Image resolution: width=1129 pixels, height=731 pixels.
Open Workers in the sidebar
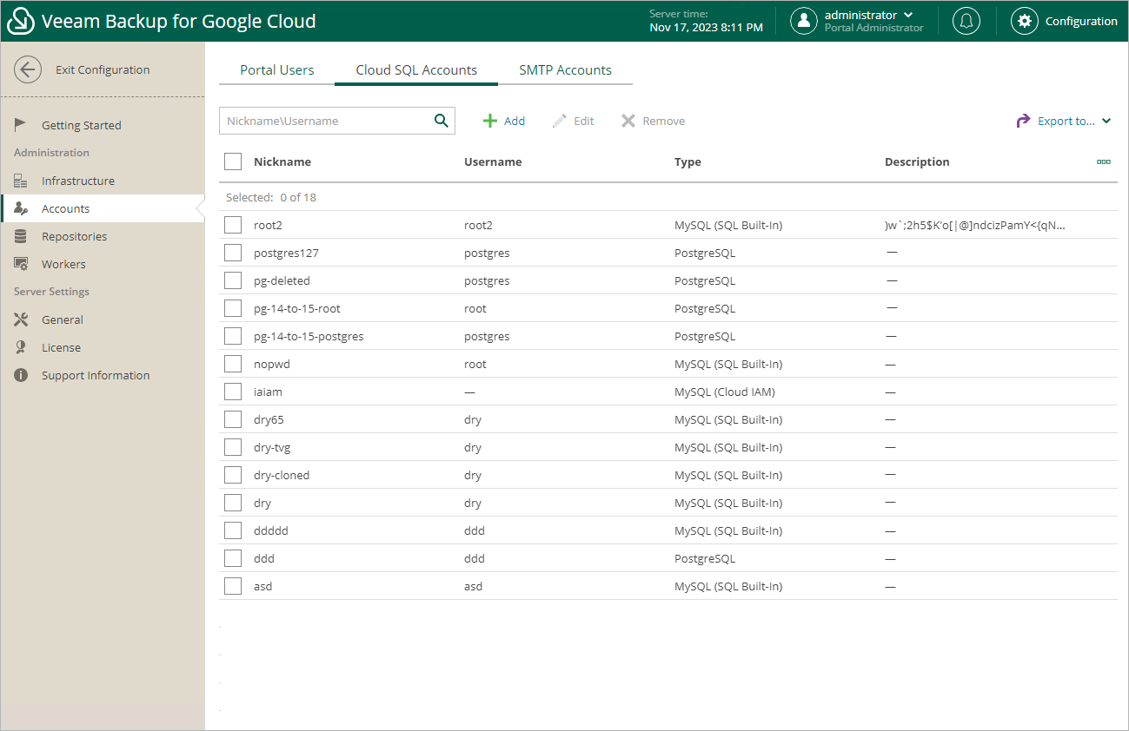click(x=63, y=264)
